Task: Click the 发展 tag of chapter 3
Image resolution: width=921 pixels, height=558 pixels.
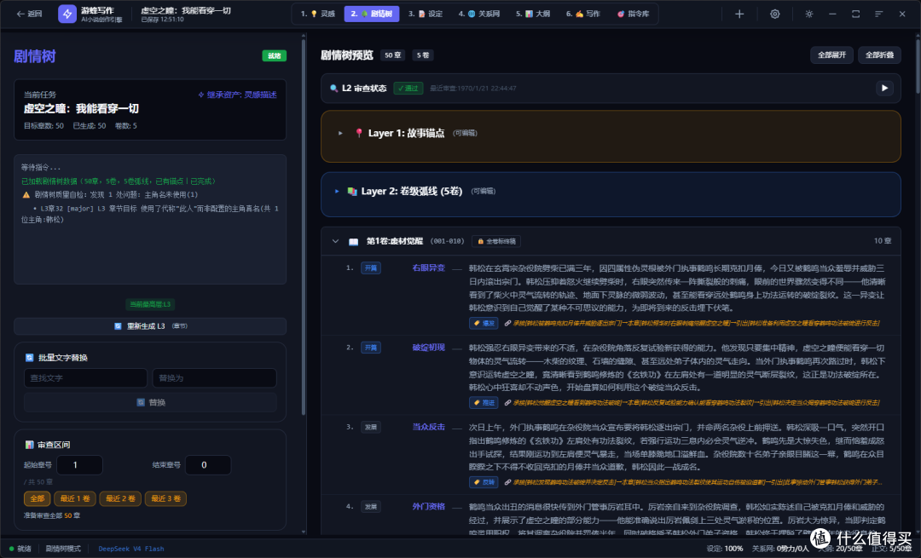Action: 371,427
